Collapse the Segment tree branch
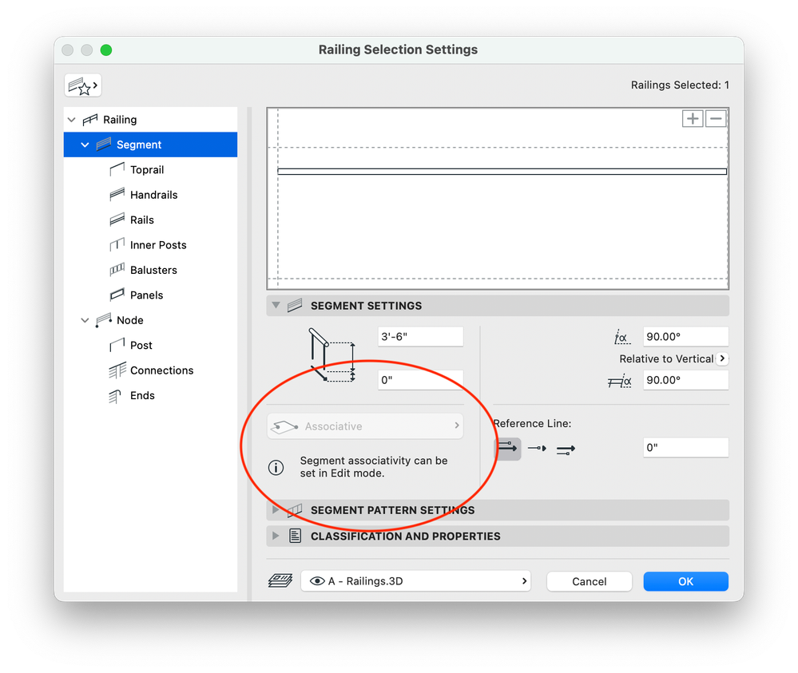Image resolution: width=798 pixels, height=673 pixels. [85, 145]
